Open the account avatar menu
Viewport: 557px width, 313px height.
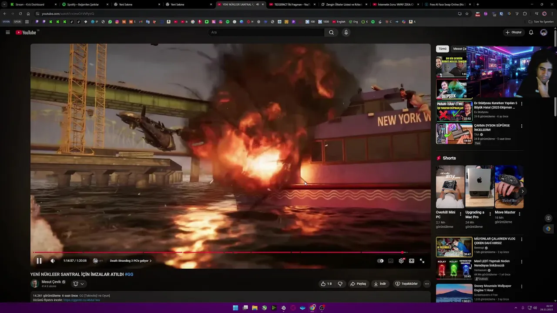(x=544, y=32)
